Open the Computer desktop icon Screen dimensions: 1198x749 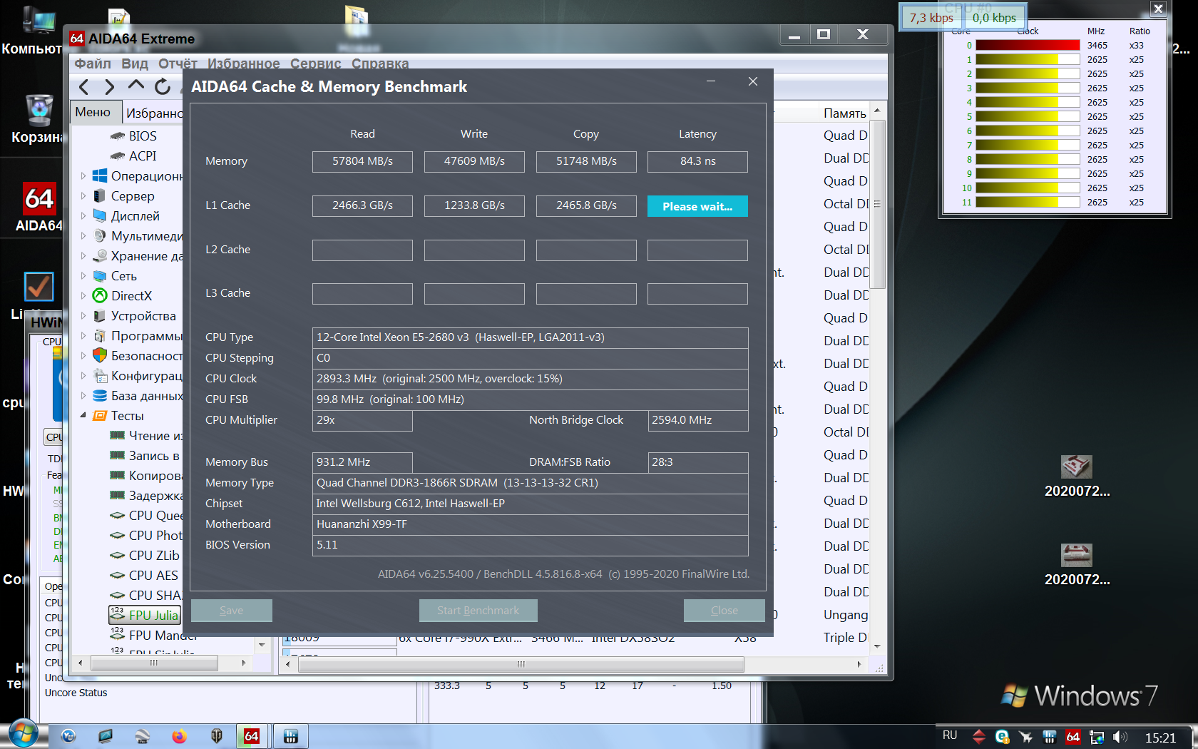[x=34, y=30]
